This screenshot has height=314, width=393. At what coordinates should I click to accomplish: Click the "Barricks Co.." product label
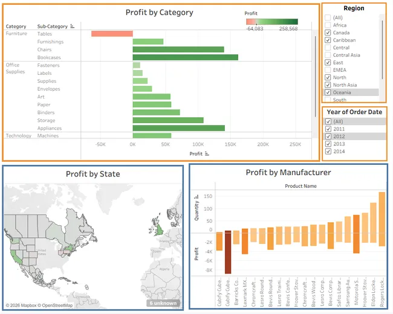236,292
